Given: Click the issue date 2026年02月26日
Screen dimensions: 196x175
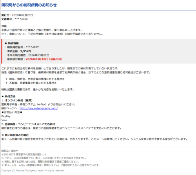Looking at the screenshot, I should tap(22, 15).
